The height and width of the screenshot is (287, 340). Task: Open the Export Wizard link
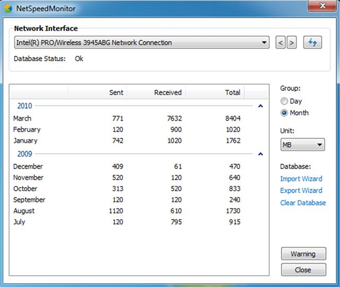coord(301,191)
